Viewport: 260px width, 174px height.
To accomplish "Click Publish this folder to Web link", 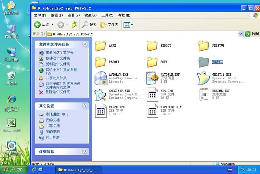I will [x=61, y=71].
